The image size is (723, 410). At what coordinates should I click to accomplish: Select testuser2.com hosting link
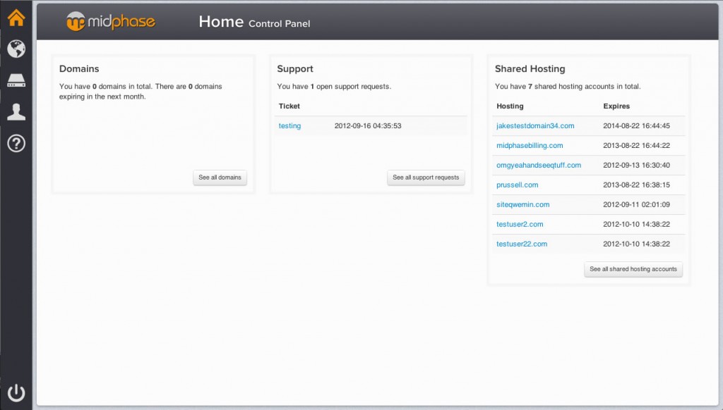point(520,225)
